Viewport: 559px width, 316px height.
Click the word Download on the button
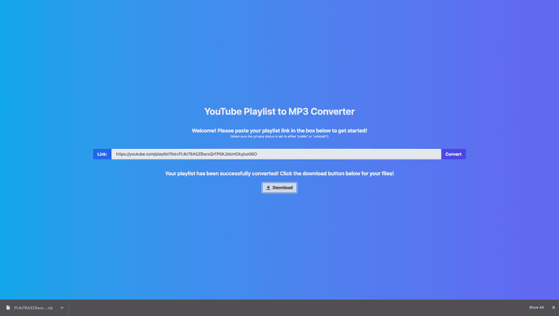click(283, 188)
